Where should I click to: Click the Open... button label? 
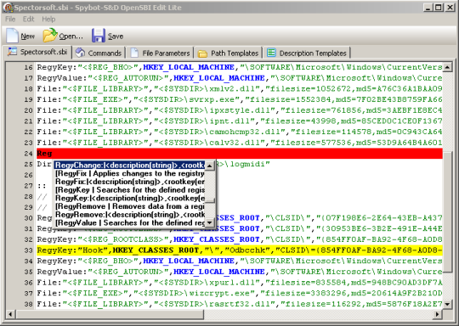click(x=71, y=37)
